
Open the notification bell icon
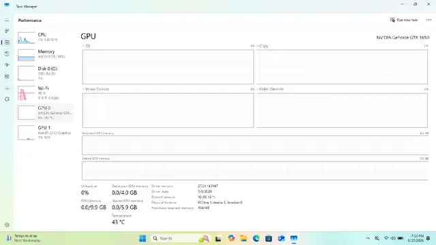click(x=429, y=238)
